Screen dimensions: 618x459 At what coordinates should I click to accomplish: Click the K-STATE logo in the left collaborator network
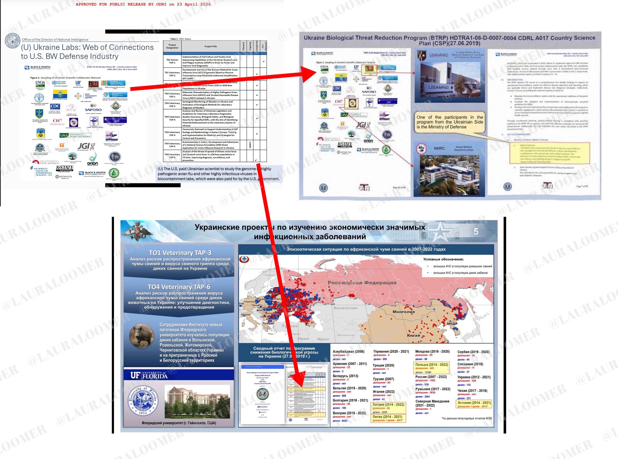pos(65,168)
